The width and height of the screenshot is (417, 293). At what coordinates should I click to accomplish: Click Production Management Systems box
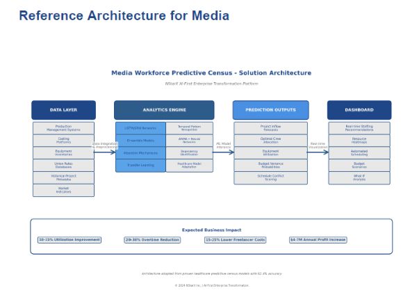63,128
